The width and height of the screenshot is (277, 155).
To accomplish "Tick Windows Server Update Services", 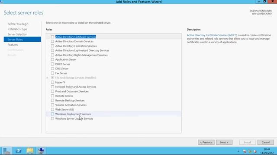I will 52,119.
